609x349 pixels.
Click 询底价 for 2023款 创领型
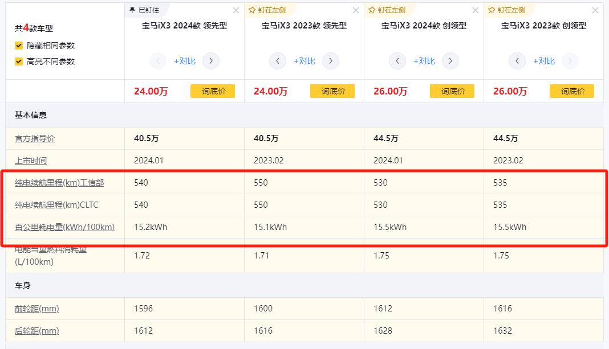pyautogui.click(x=572, y=91)
